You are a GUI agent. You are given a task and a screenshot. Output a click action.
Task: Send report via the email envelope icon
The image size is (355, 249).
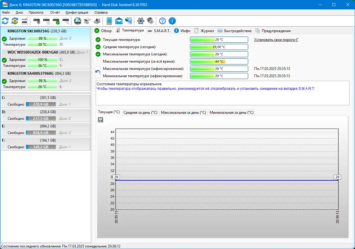point(119,21)
